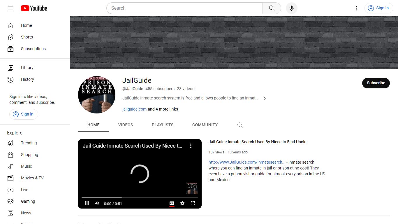Click the video title in the player overlay

[132, 146]
